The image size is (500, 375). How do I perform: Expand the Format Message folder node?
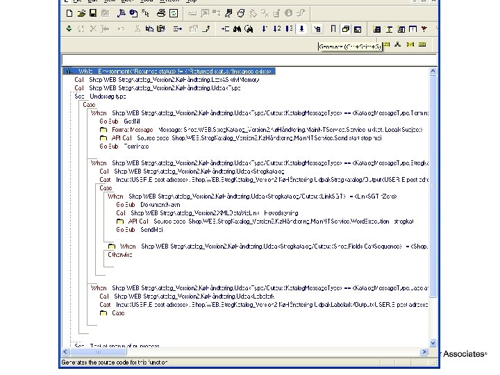point(103,130)
